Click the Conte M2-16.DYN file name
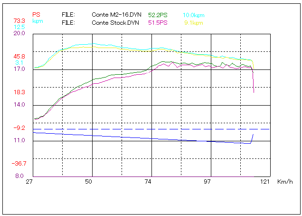The height and width of the screenshot is (216, 302). coord(115,15)
